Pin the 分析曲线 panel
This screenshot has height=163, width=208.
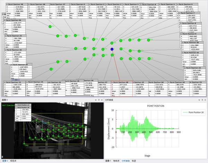pos(202,100)
